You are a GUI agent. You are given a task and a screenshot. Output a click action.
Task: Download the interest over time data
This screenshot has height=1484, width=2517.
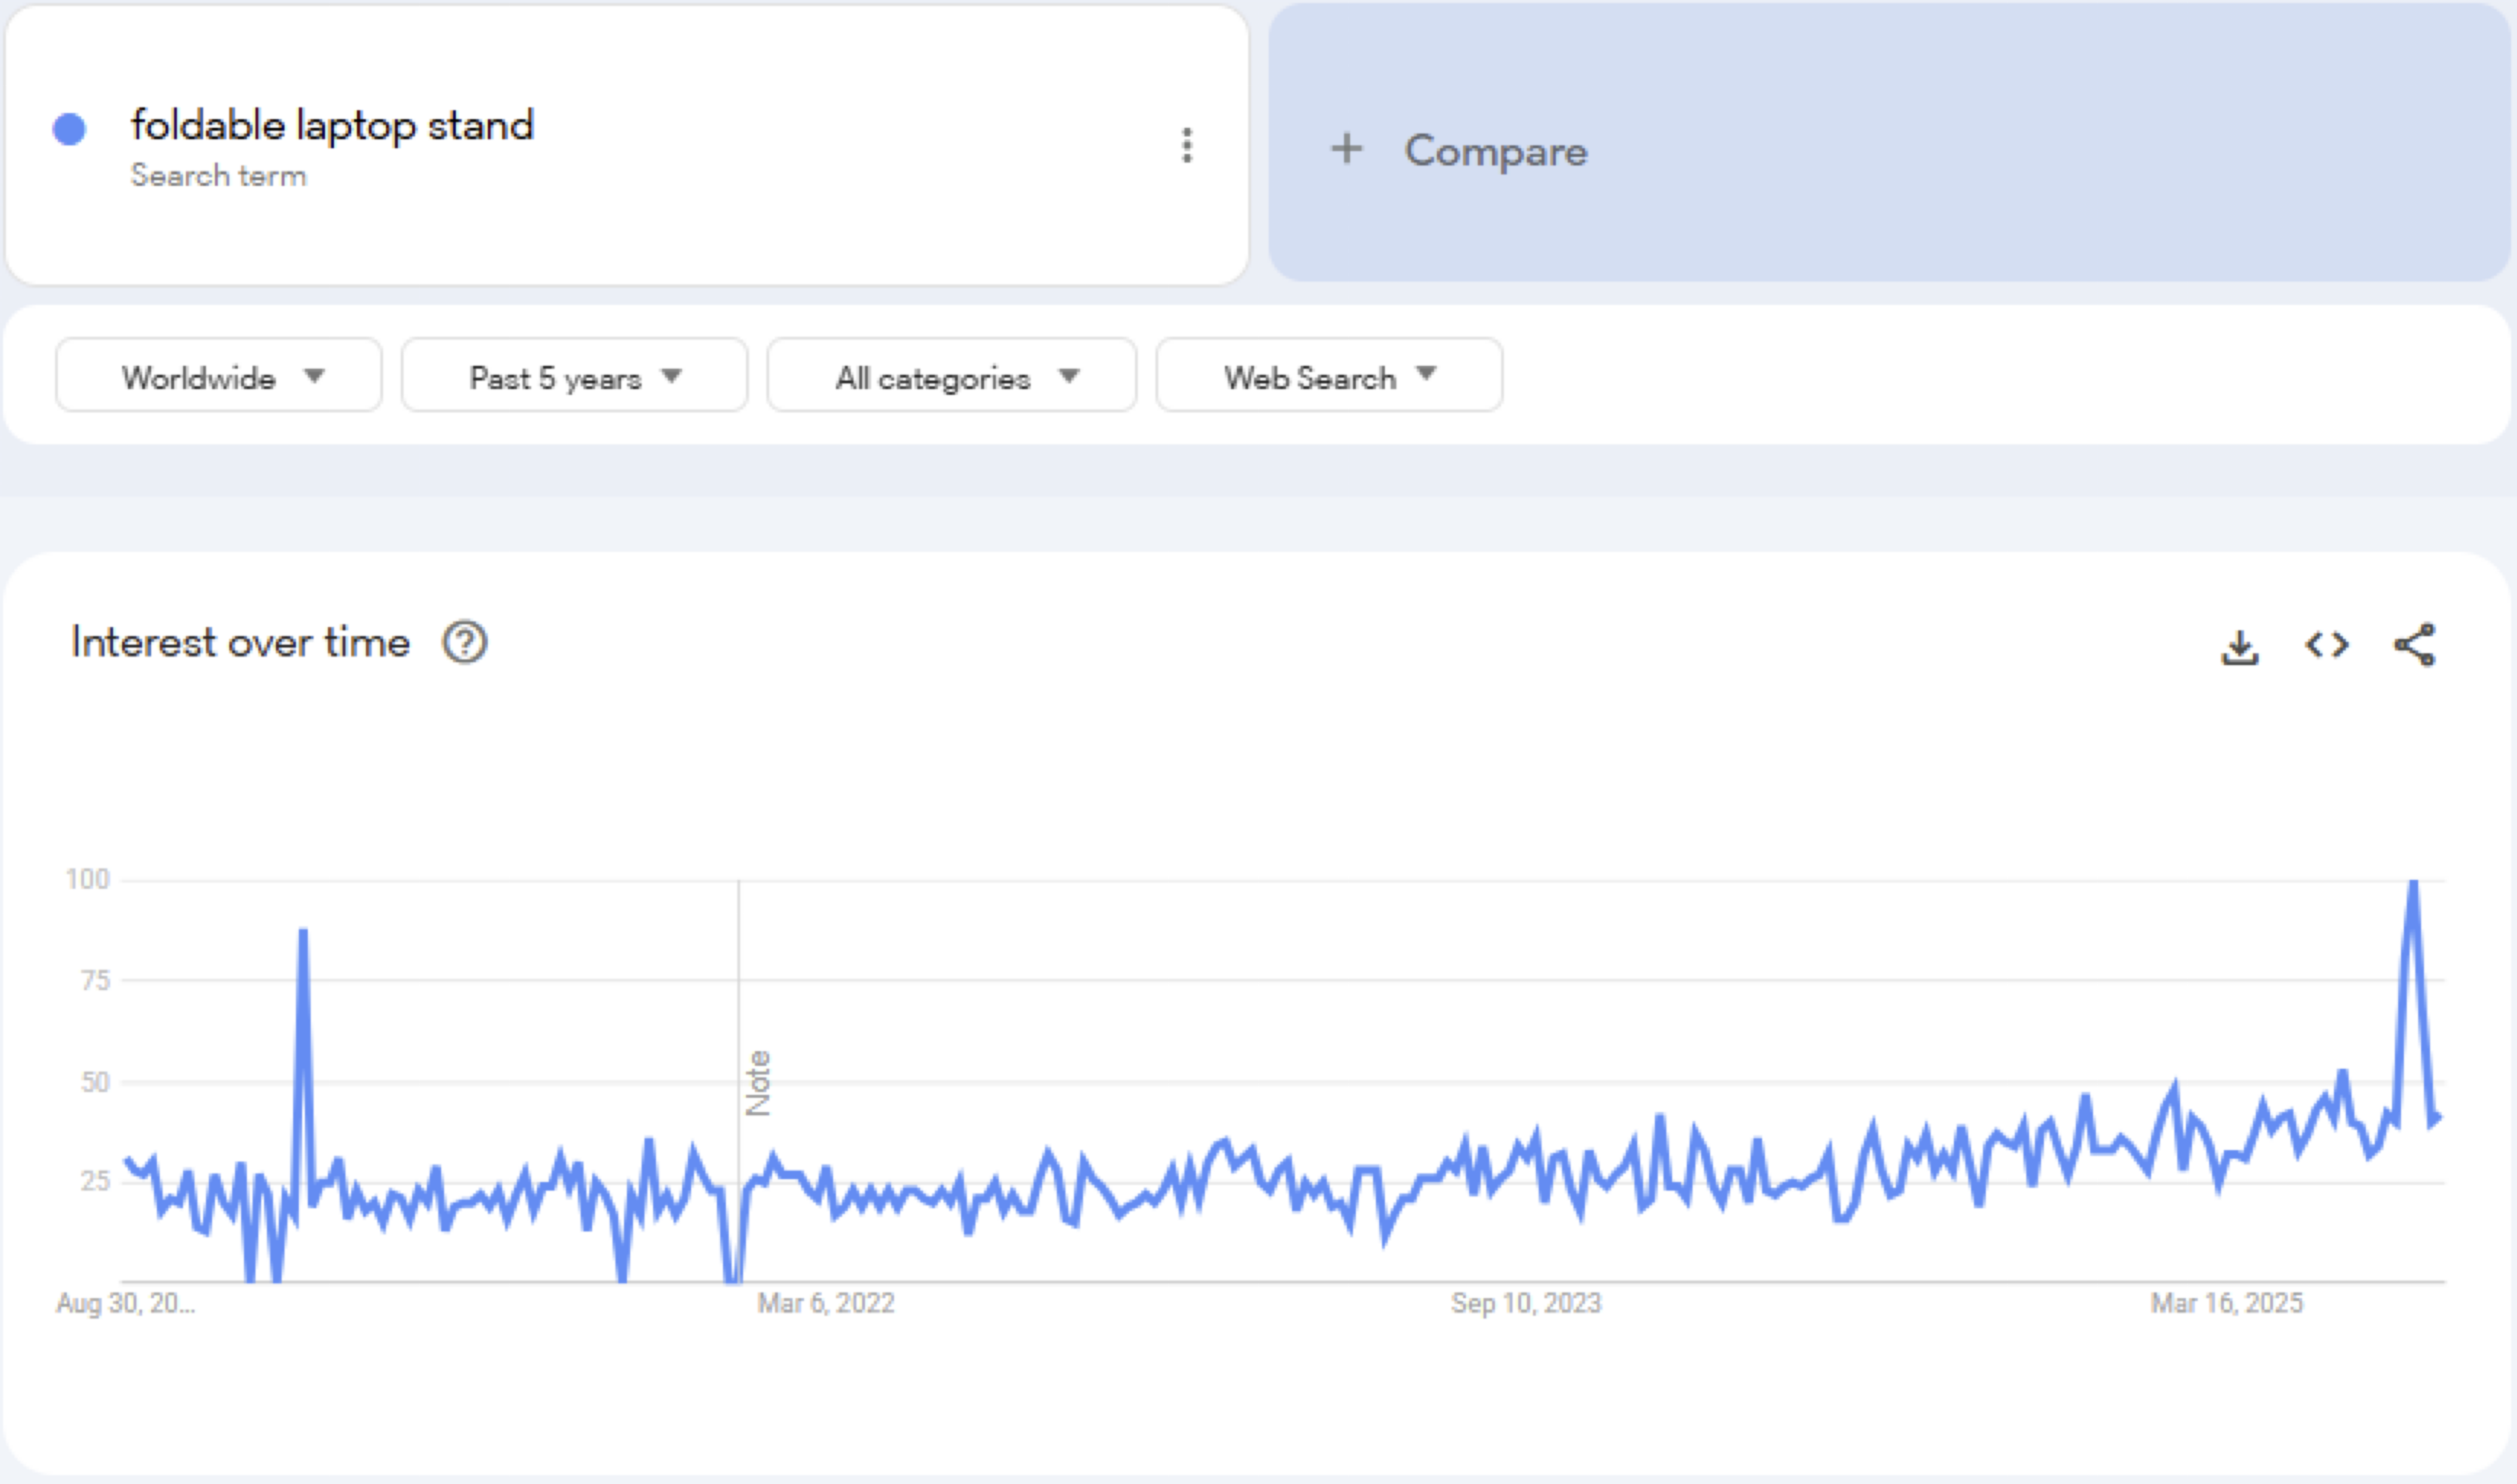(2240, 647)
